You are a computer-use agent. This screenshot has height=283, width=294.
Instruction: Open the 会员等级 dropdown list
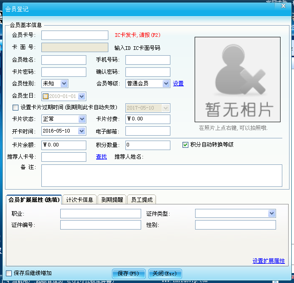click(166, 84)
